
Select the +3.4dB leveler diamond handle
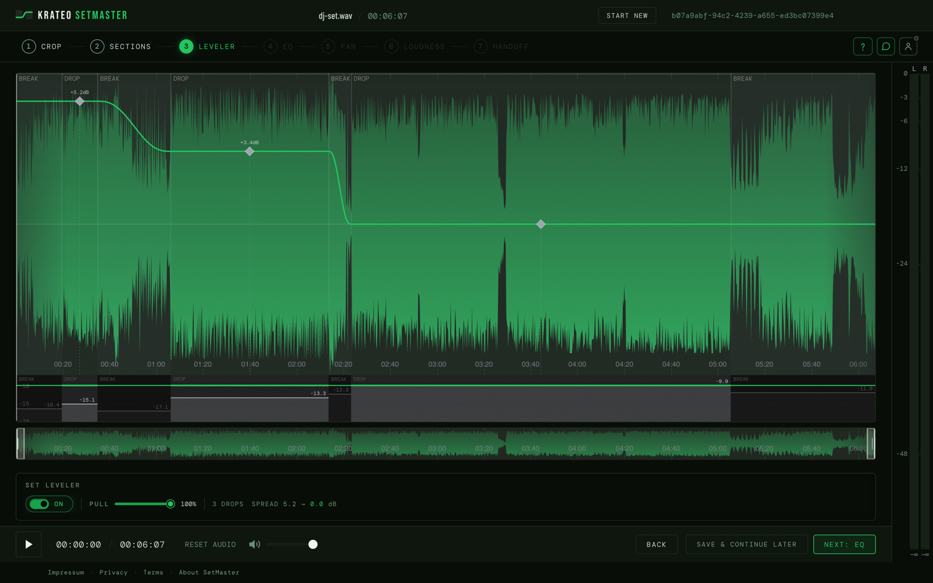click(x=250, y=152)
